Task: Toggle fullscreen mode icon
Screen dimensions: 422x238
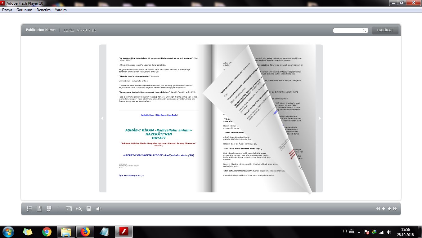Action: (69, 209)
